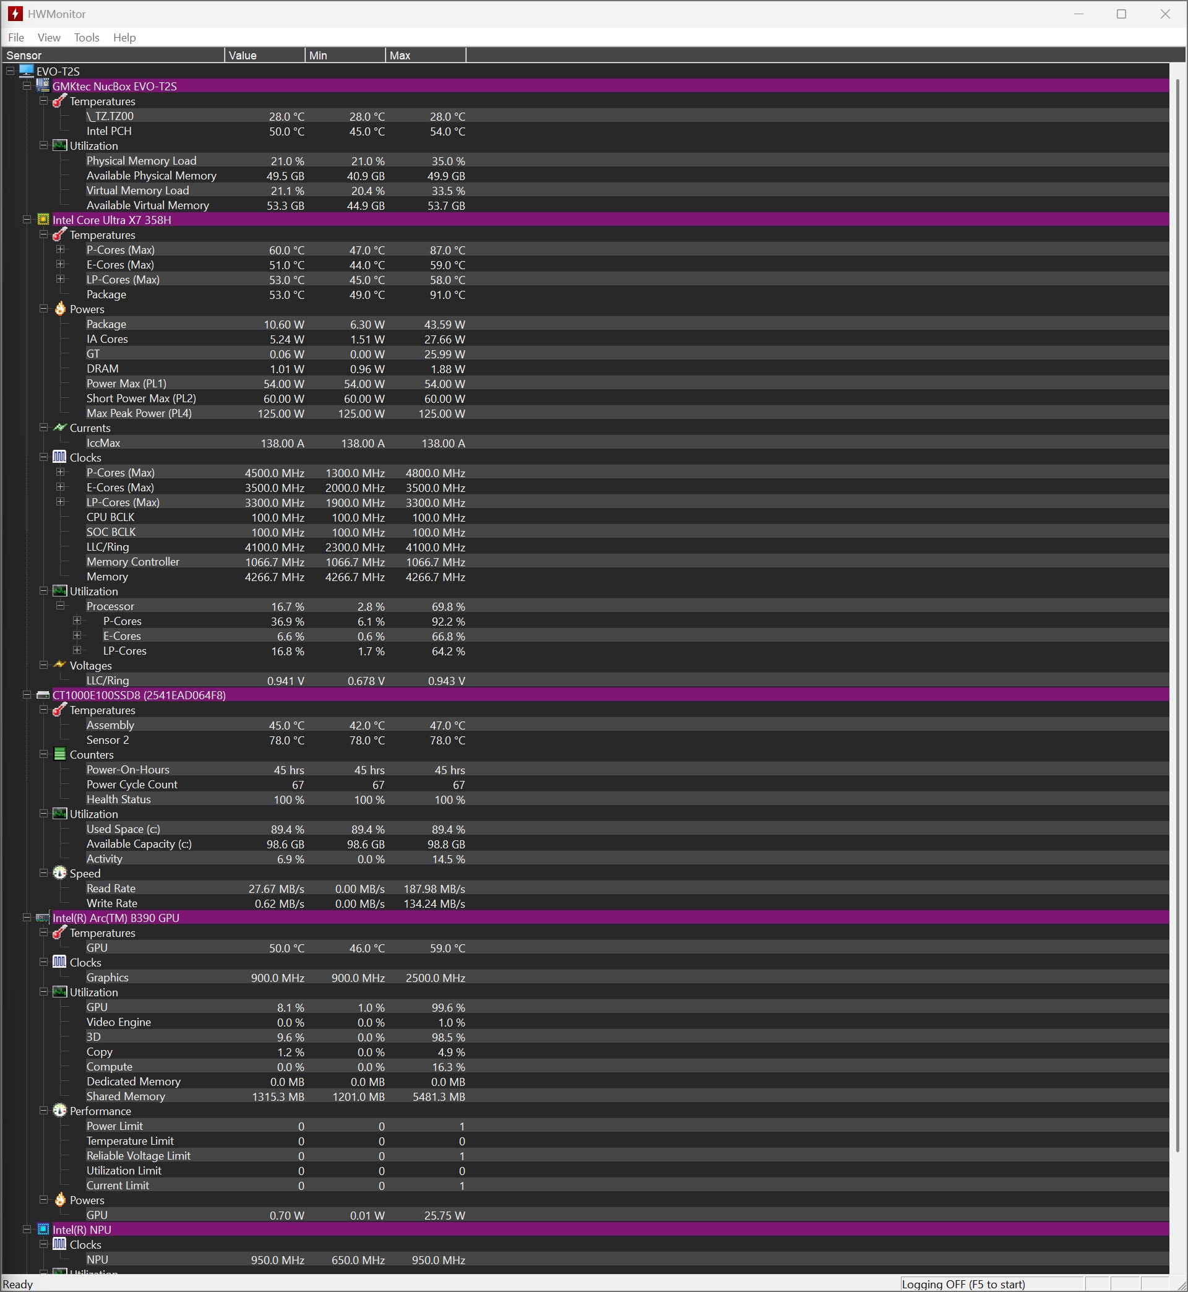Click the CT1000E100SSD8 drive icon
The height and width of the screenshot is (1292, 1188).
pyautogui.click(x=43, y=695)
